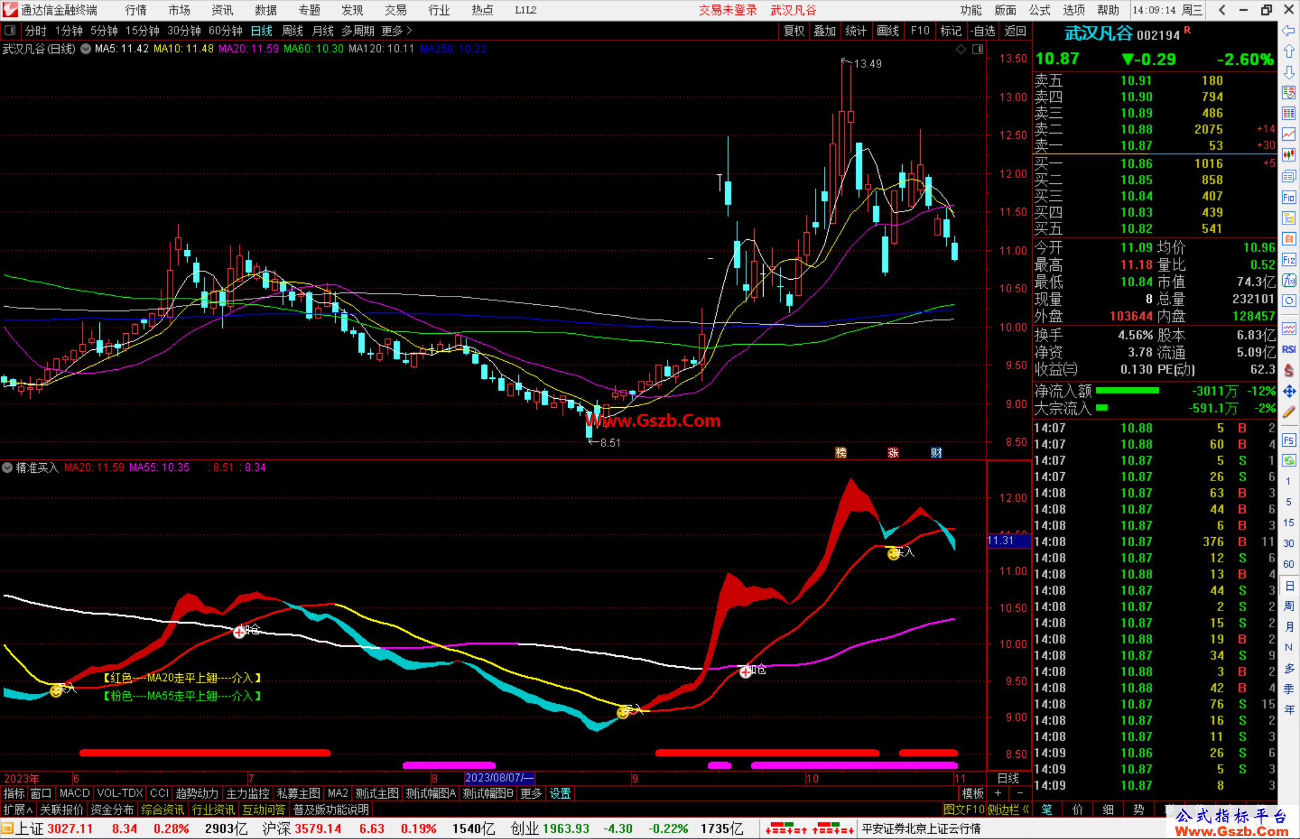Open the F12 trading sidebar icon

click(x=1289, y=260)
